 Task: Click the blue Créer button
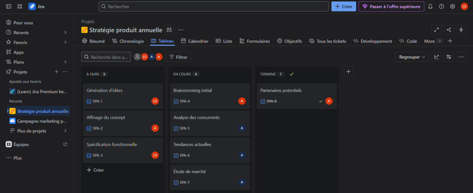click(x=344, y=6)
